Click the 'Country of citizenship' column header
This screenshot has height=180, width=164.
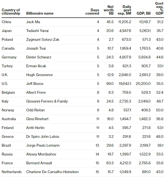(11, 12)
